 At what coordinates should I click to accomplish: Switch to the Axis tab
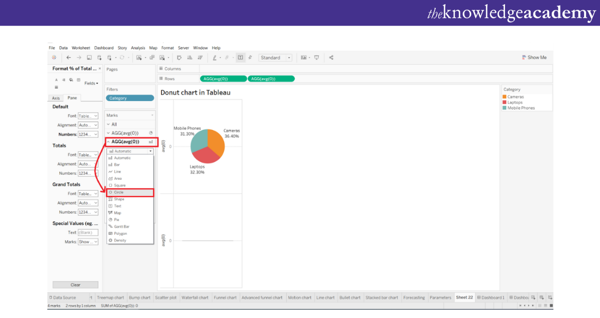point(56,98)
